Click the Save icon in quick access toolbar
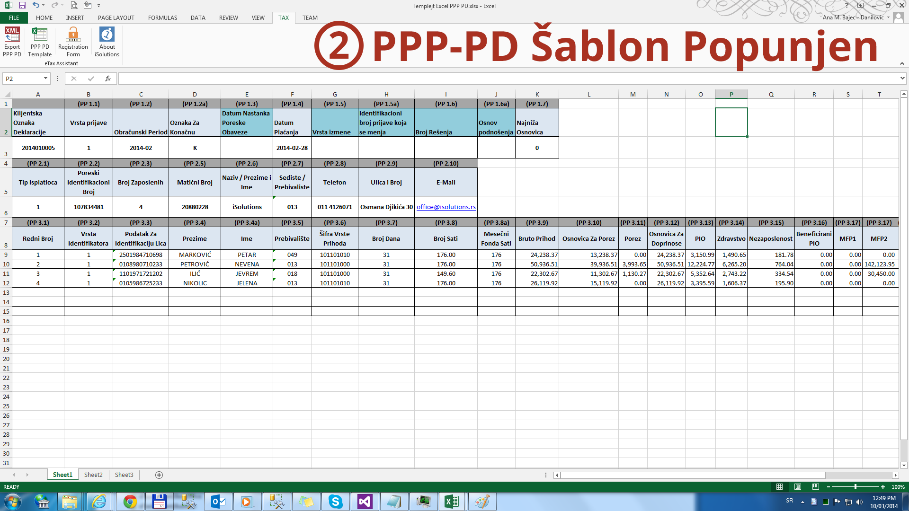 [22, 5]
